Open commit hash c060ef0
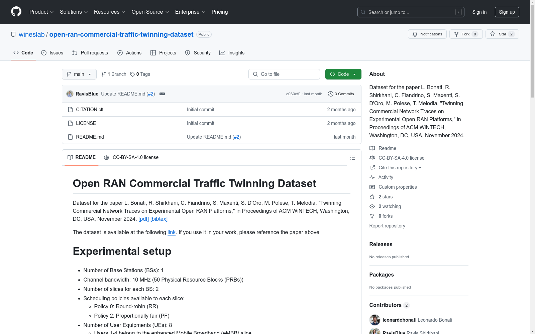This screenshot has height=334, width=535. (x=293, y=94)
